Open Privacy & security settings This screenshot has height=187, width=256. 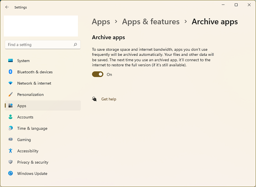tap(43, 162)
